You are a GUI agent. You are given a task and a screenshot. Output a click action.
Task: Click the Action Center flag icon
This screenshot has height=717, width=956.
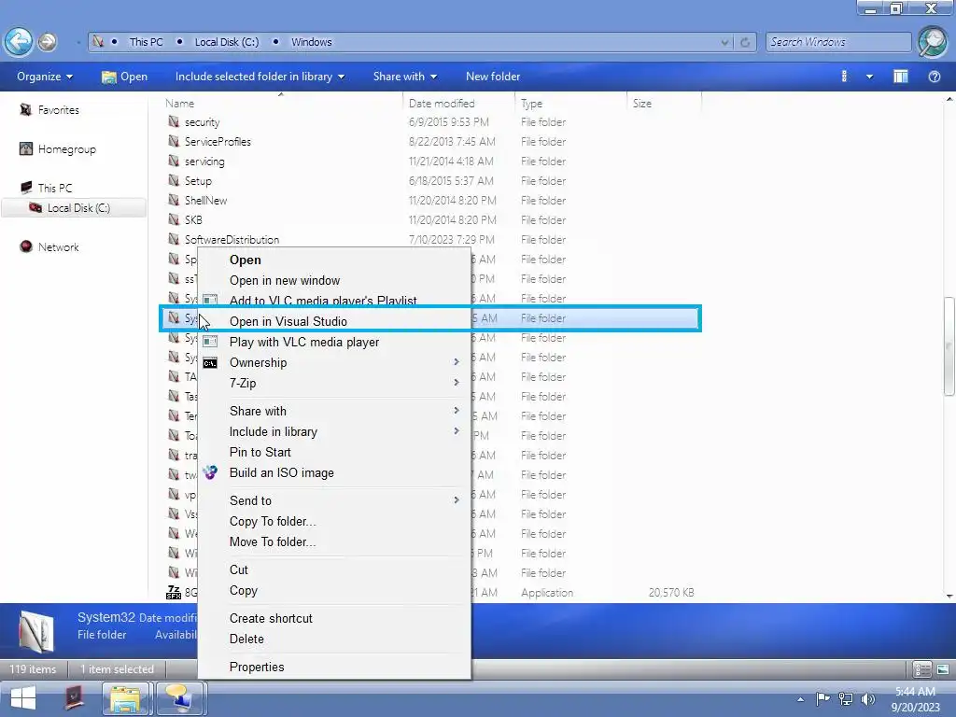[822, 699]
